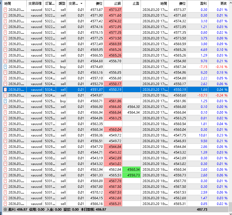Click the blue buy order icon in the 4574.49 row

[x=5, y=67]
